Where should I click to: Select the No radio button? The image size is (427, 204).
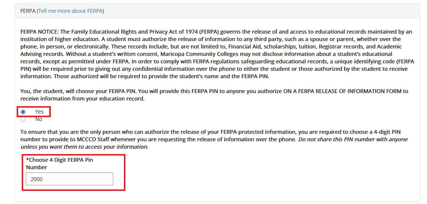point(23,119)
